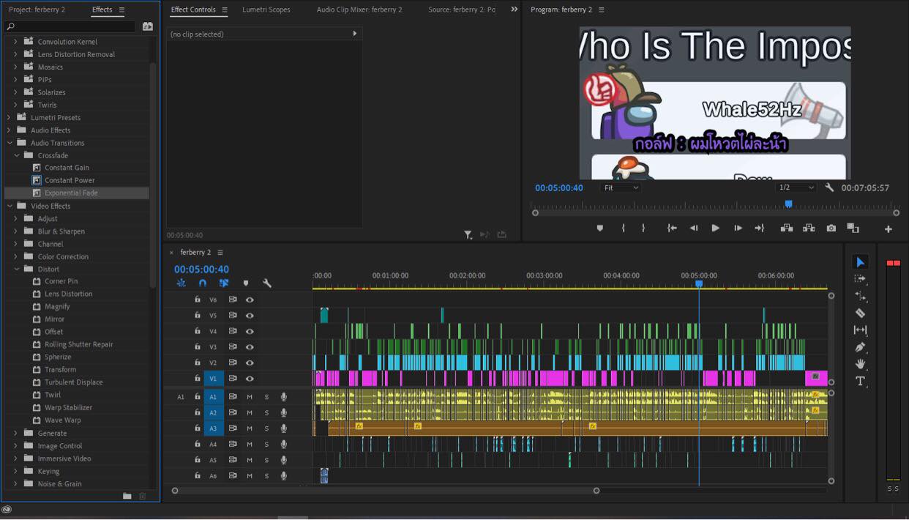Step back one frame in program monitor
The image size is (909, 520).
(x=693, y=229)
